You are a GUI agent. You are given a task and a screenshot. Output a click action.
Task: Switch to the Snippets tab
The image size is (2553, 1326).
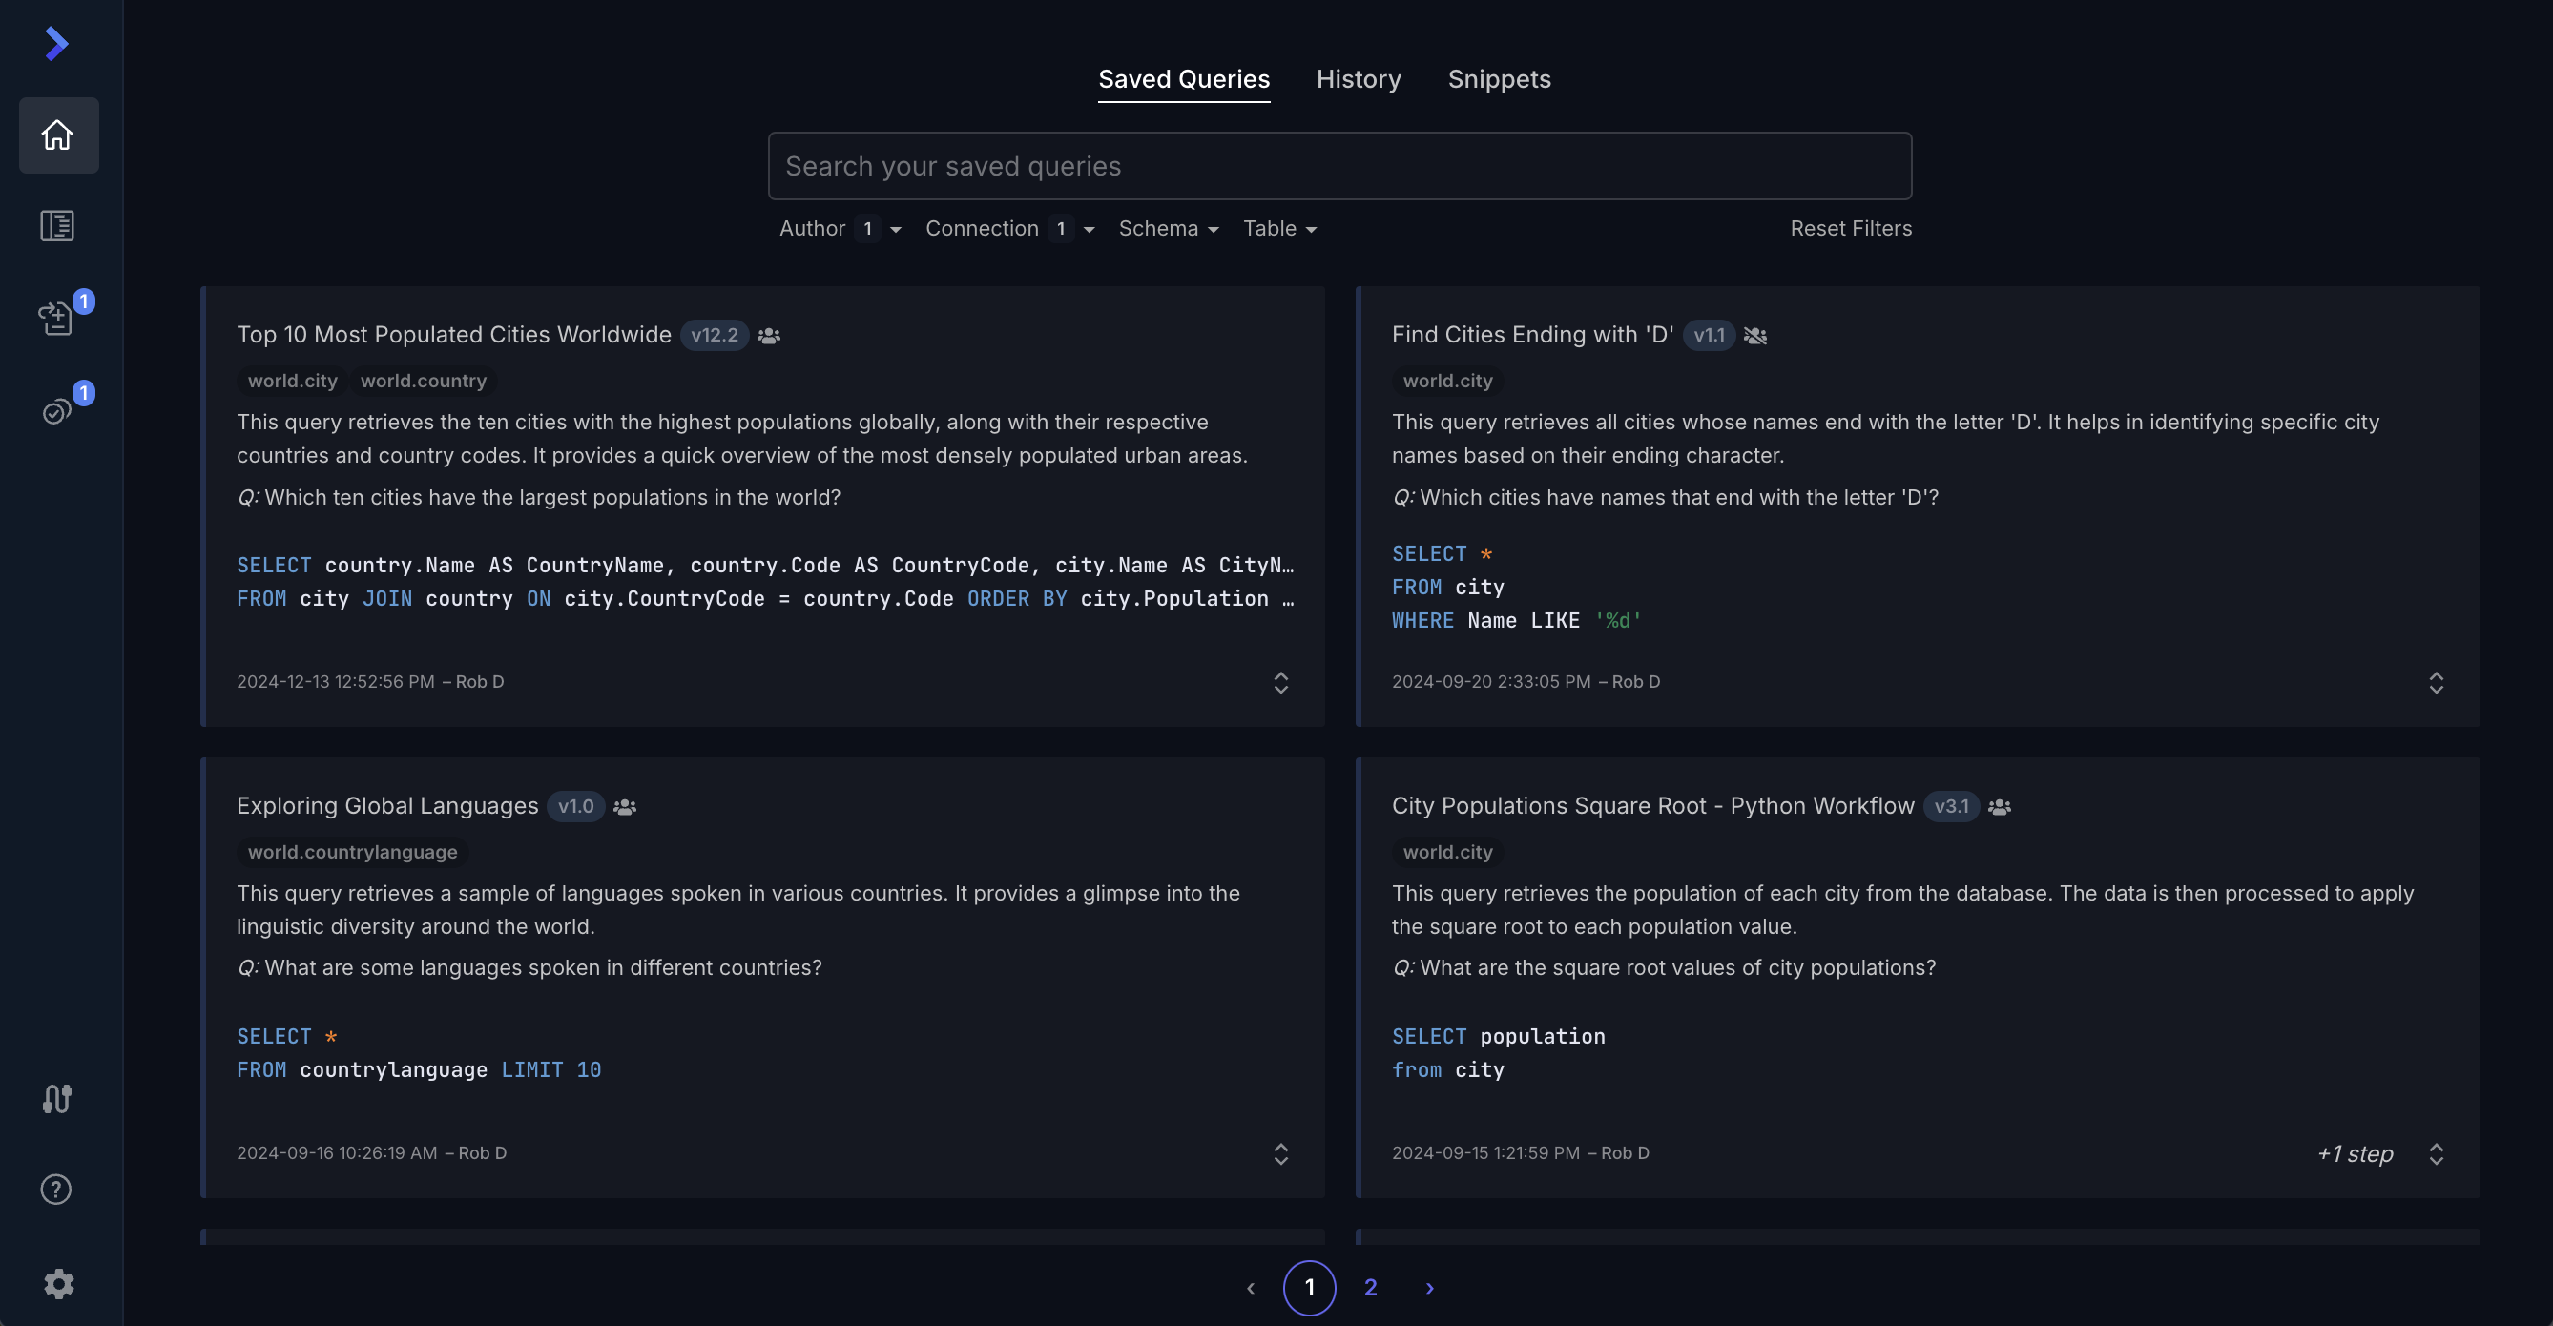click(x=1499, y=79)
